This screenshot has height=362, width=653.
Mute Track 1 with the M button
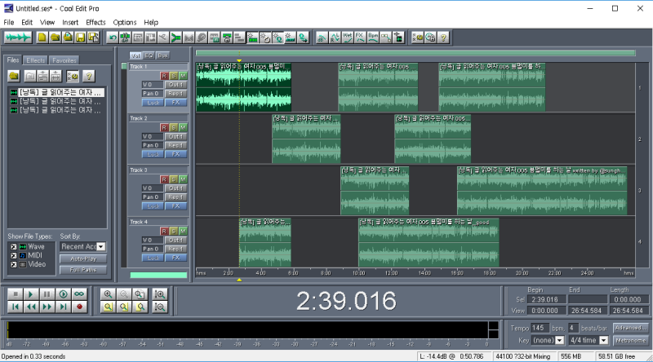pyautogui.click(x=183, y=75)
